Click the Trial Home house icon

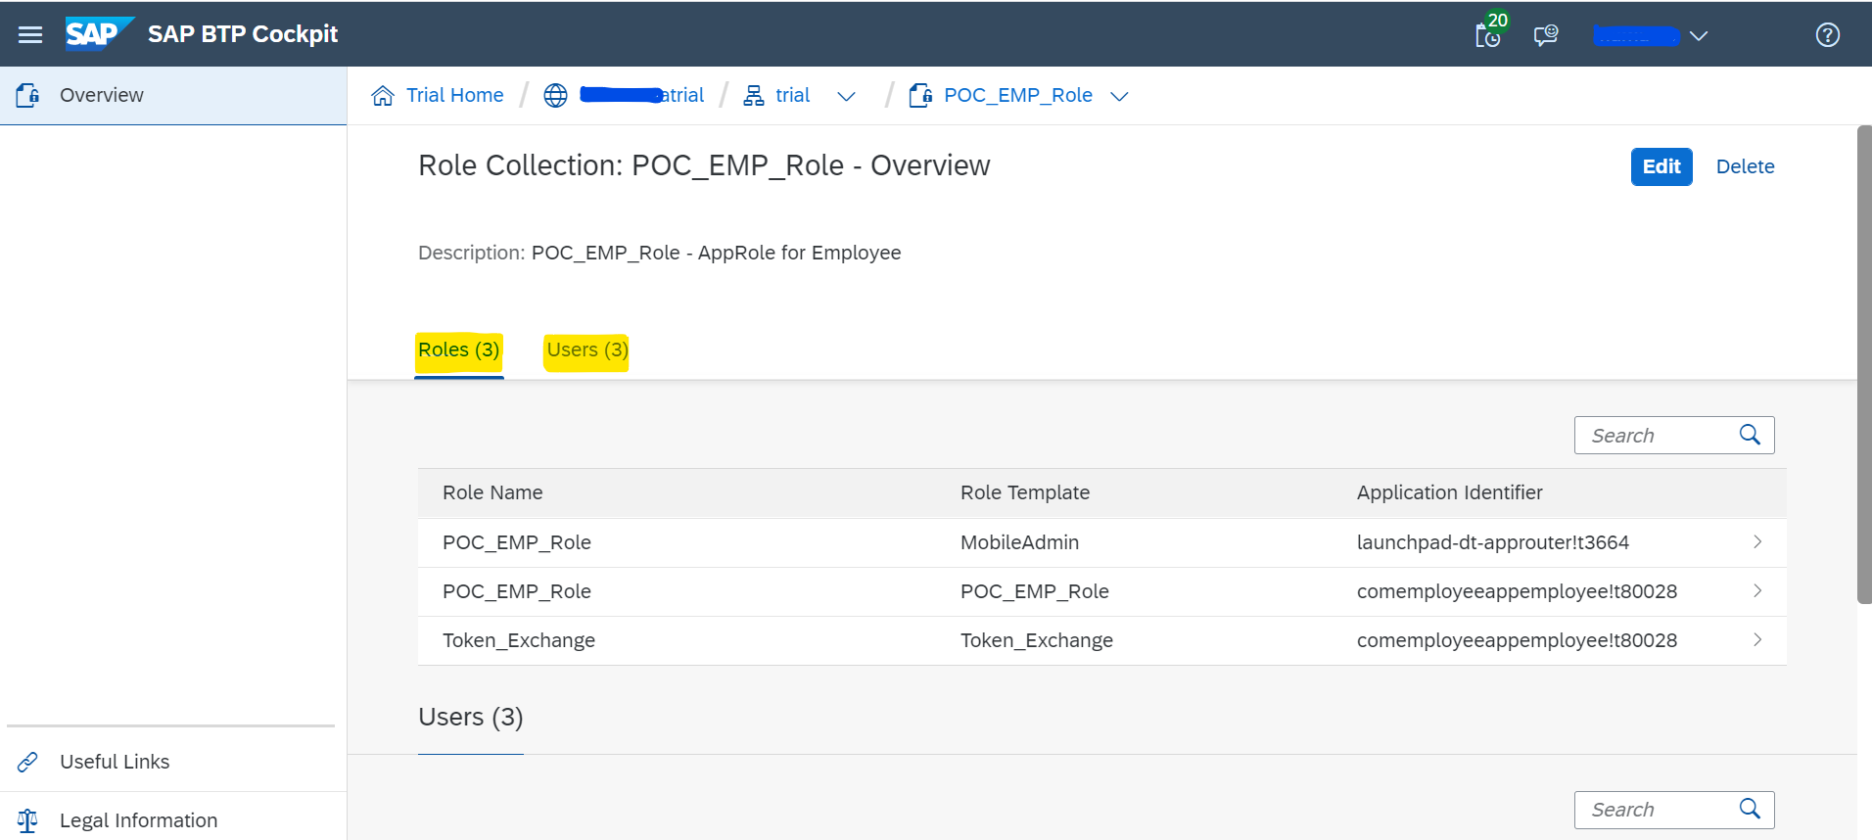[383, 95]
